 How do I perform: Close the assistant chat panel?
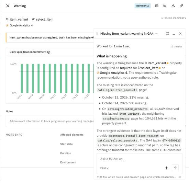coord(180,34)
